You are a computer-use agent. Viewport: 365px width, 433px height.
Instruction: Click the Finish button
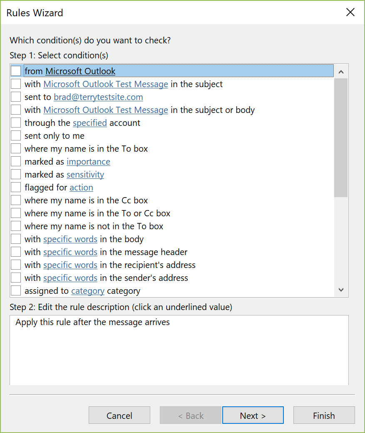pos(324,415)
